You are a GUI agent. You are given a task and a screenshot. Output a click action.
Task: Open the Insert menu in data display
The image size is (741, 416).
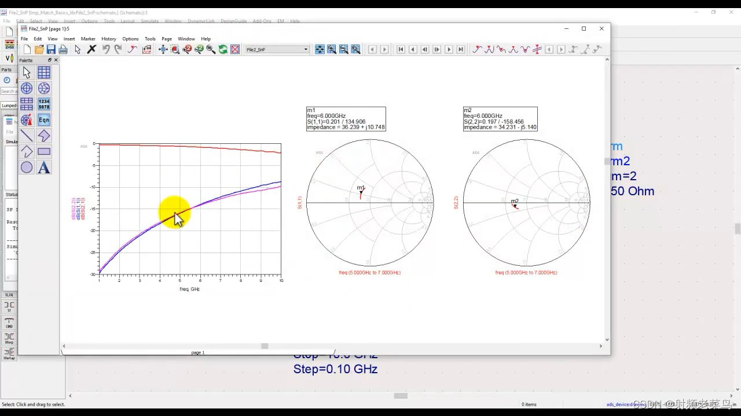pos(69,39)
